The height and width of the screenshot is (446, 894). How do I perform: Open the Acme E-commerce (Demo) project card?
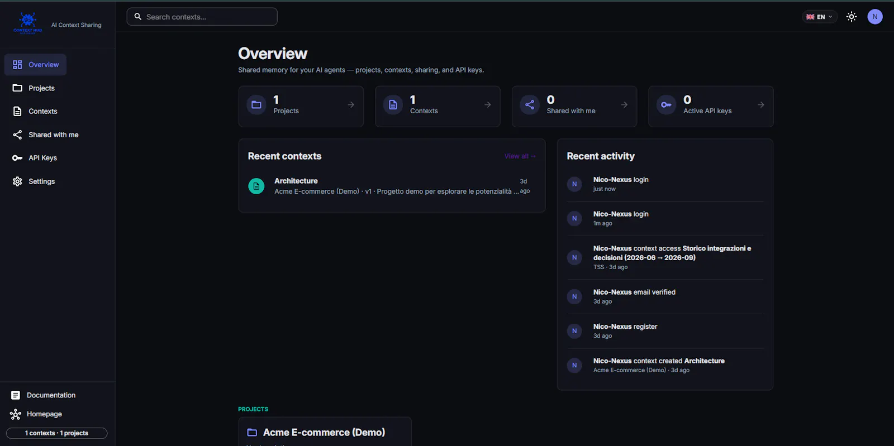(x=325, y=432)
